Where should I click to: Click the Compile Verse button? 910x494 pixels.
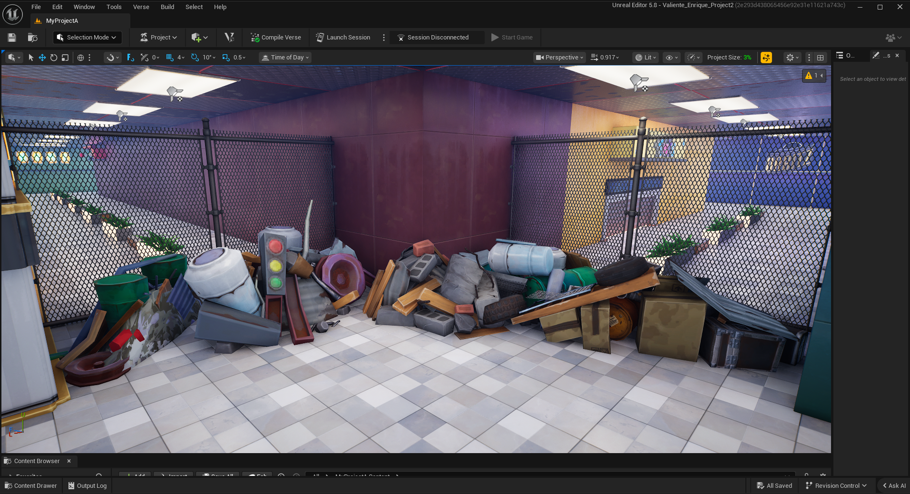pyautogui.click(x=276, y=38)
